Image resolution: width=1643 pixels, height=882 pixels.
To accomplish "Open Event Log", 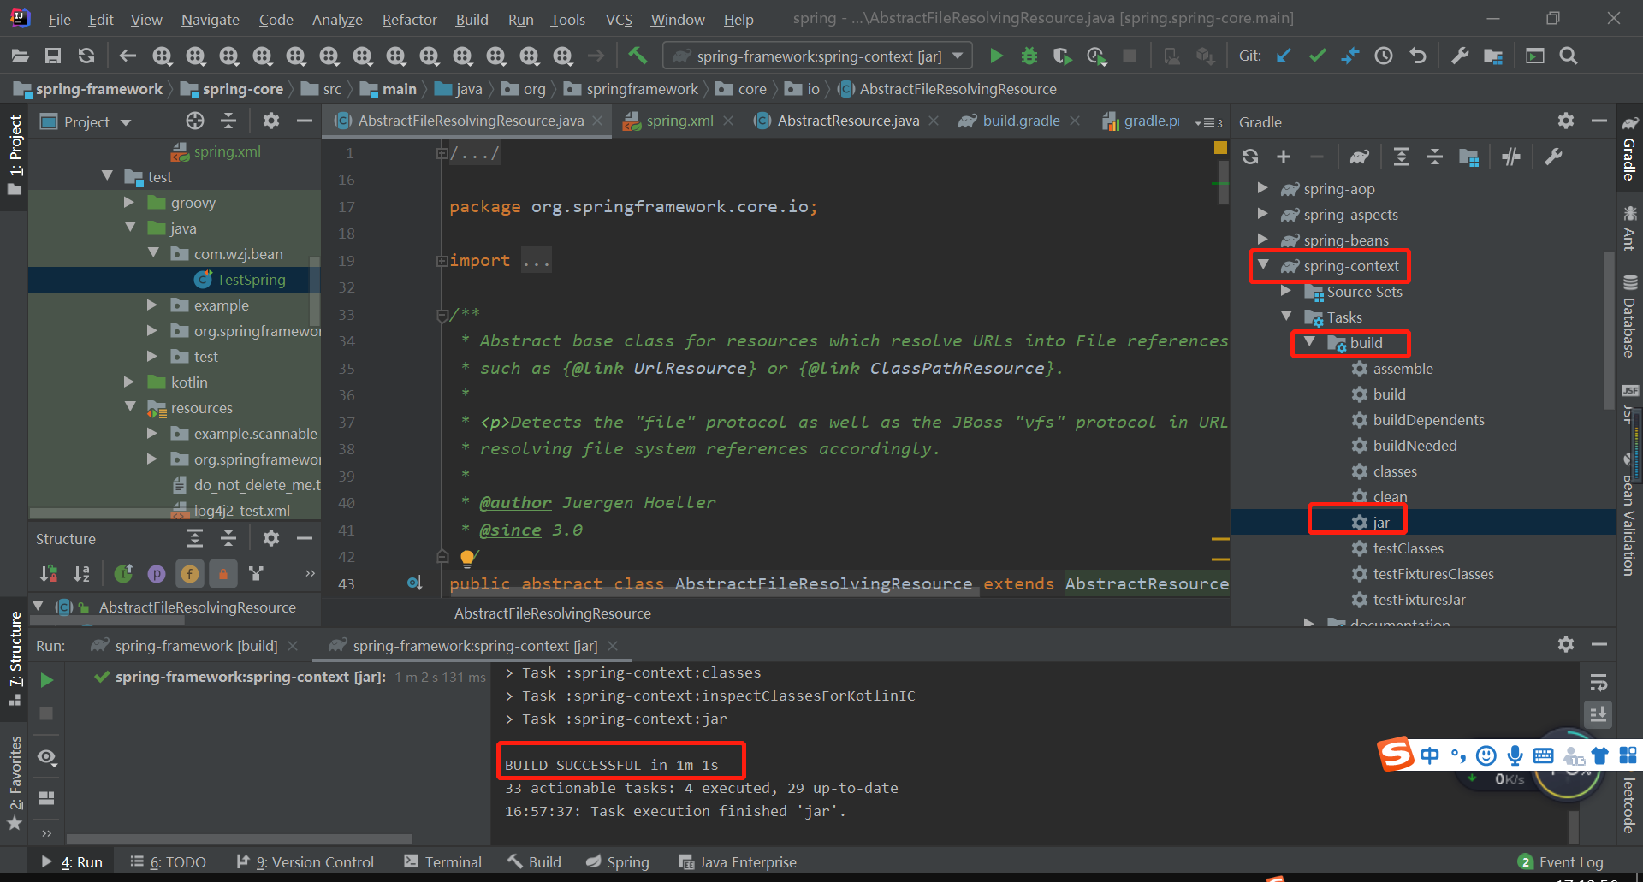I will 1561,861.
